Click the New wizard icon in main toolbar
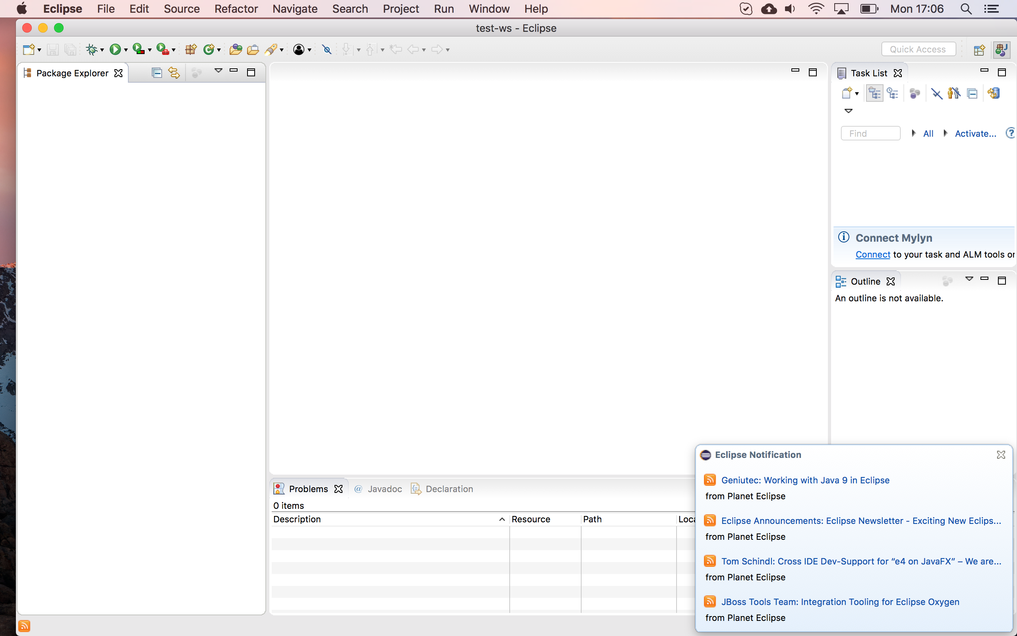 [x=29, y=50]
